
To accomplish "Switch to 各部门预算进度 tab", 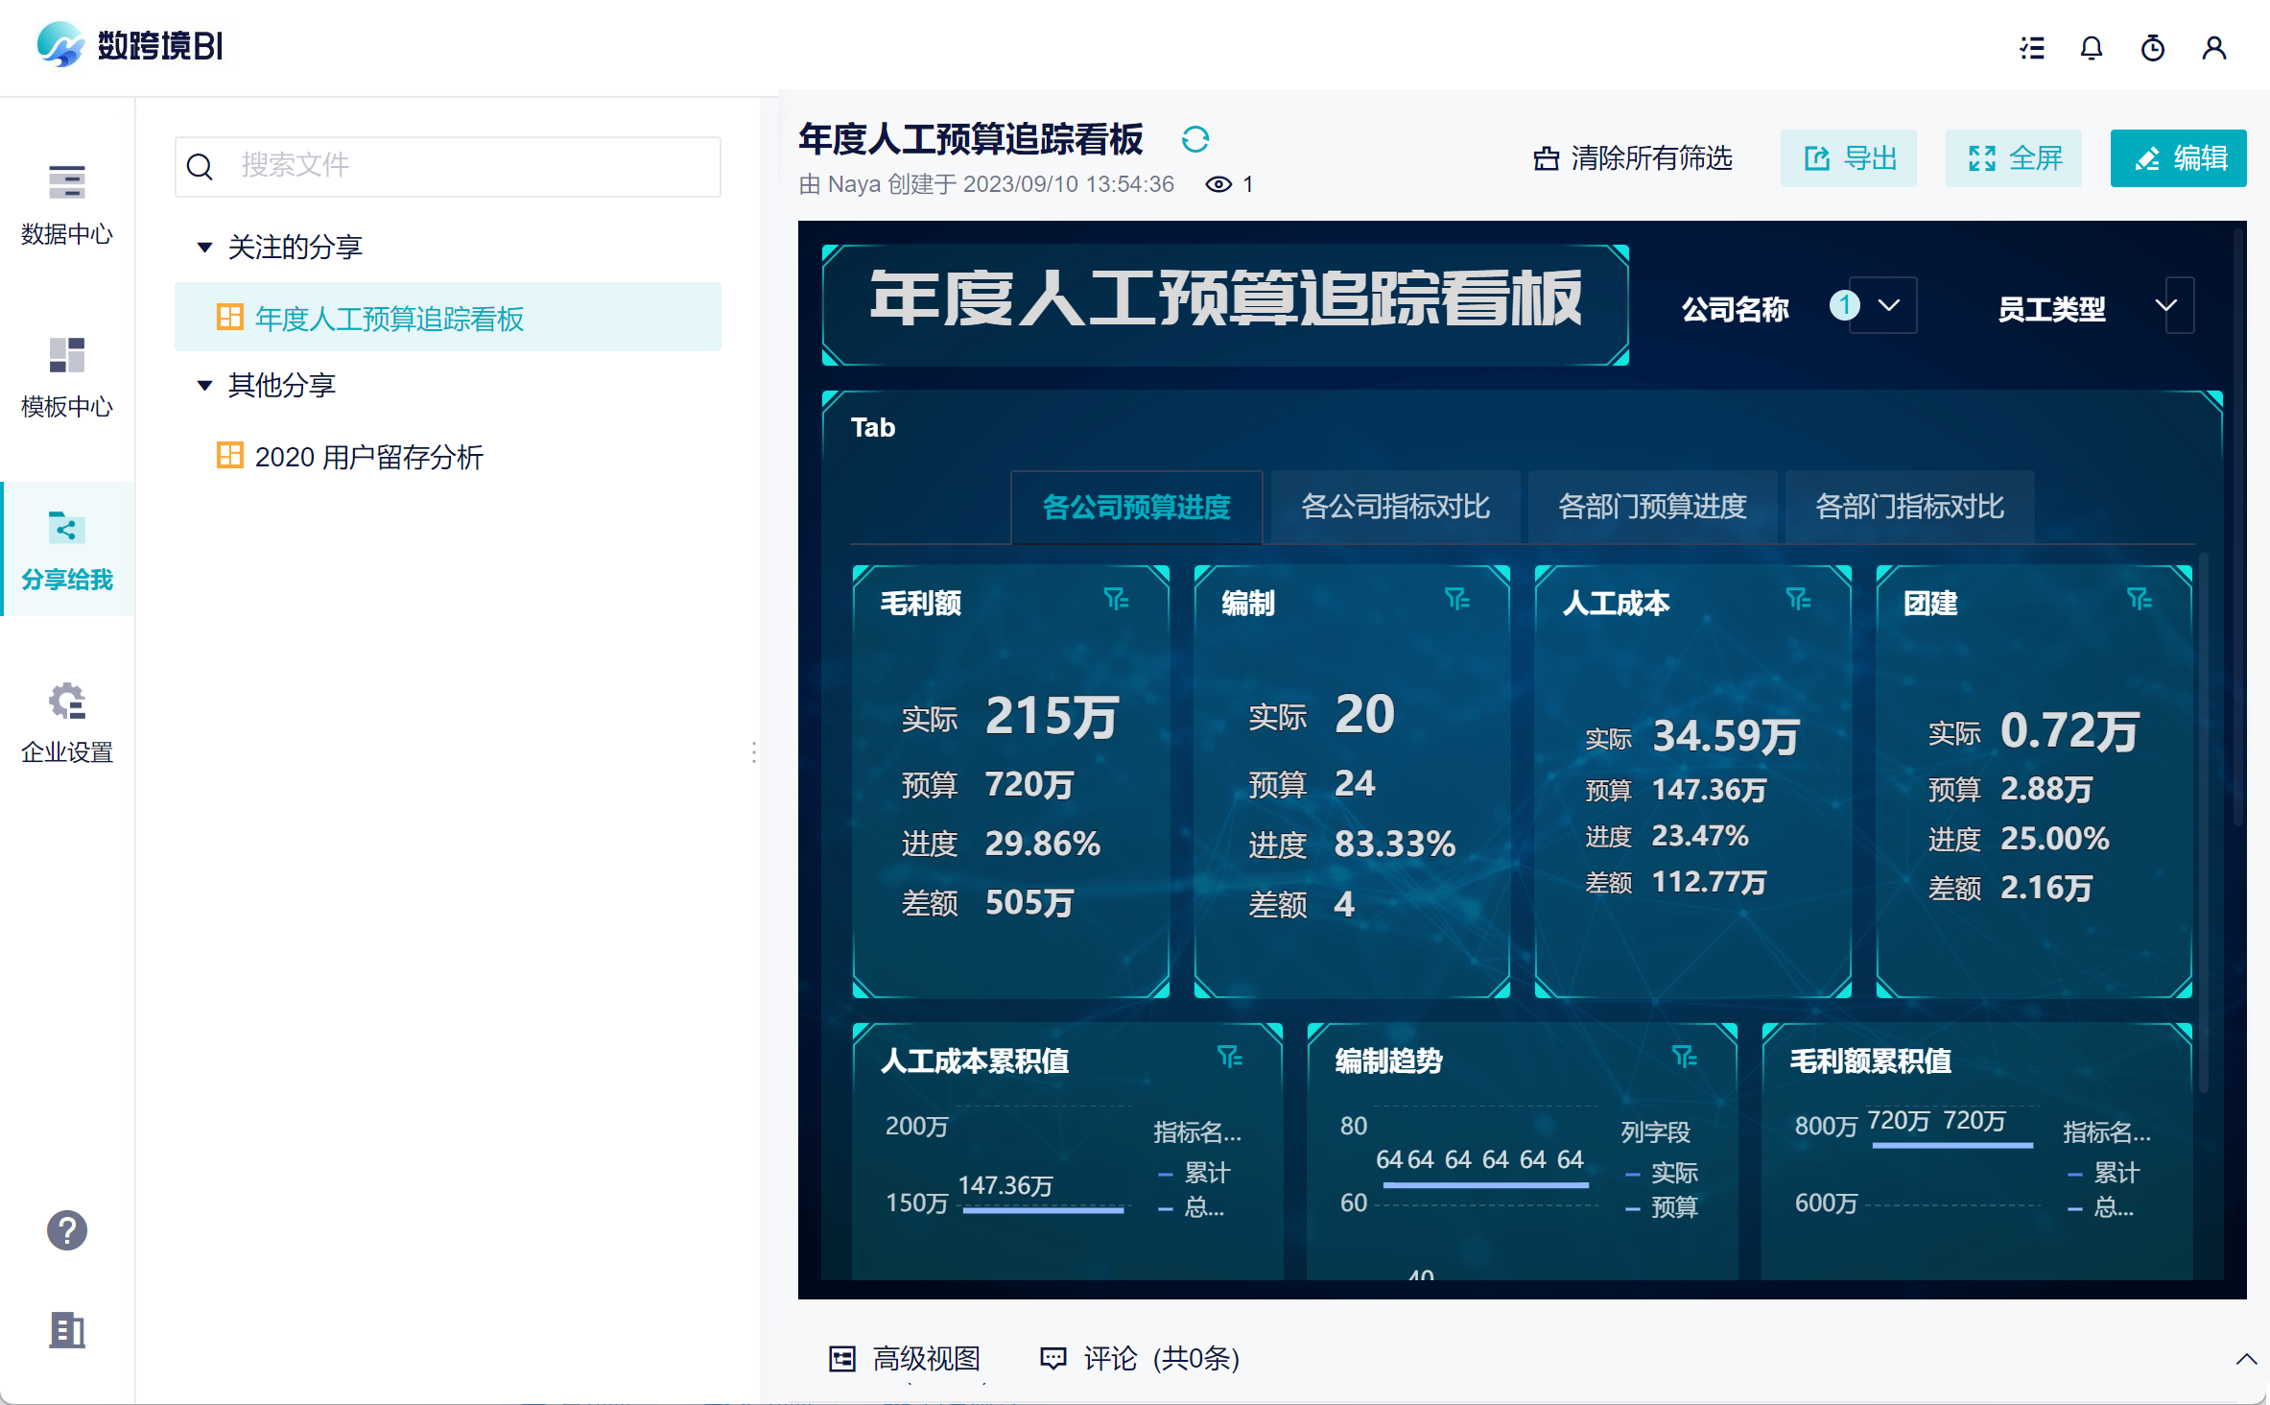I will point(1652,507).
